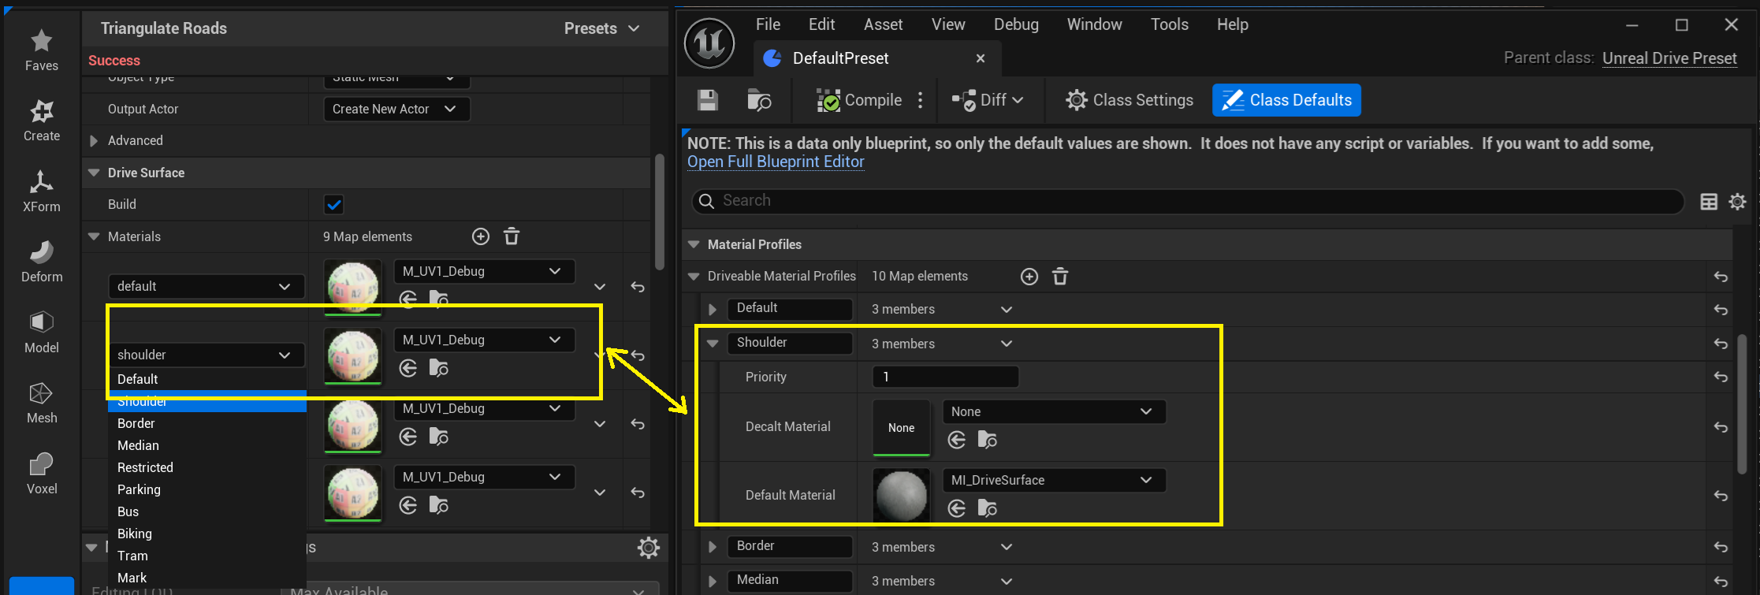
Task: Open the XForm tool category
Action: (41, 191)
